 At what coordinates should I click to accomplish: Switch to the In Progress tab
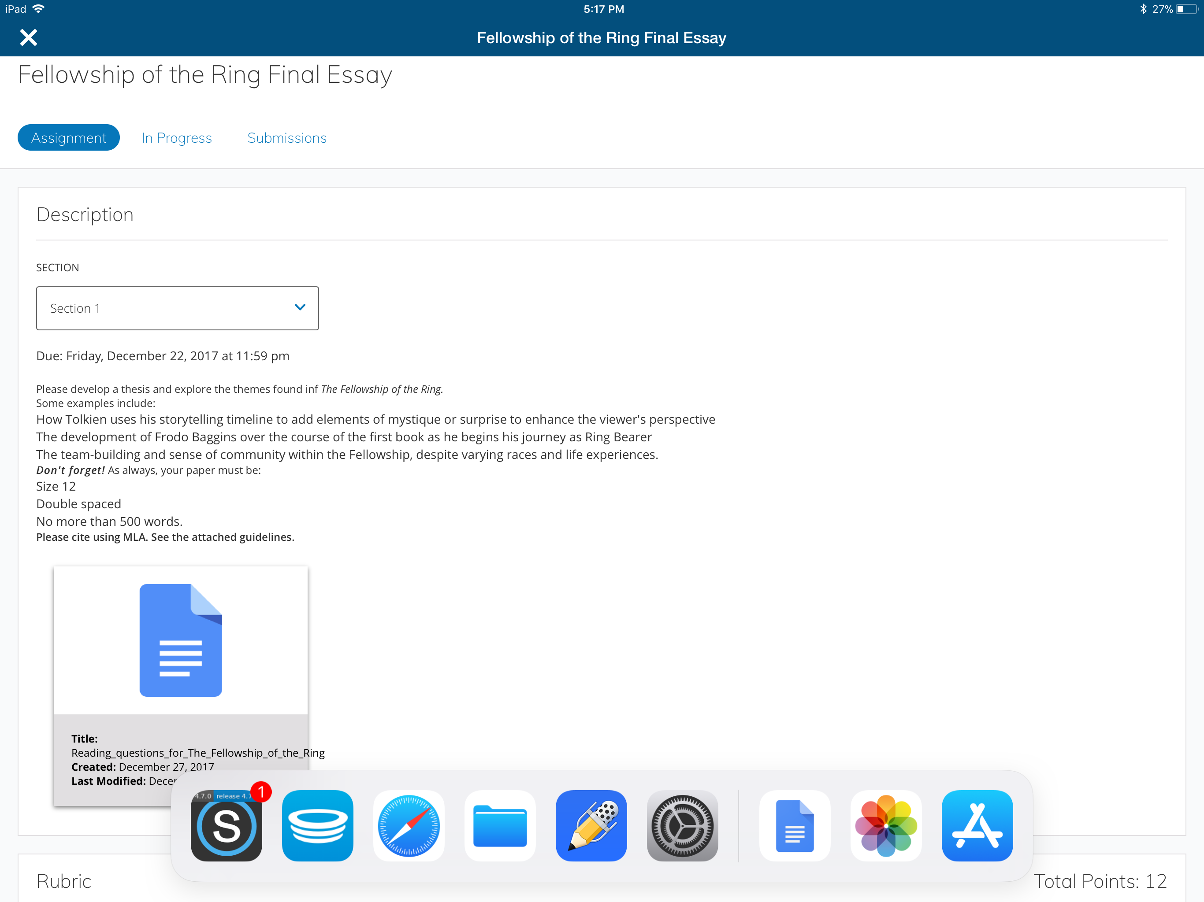click(x=176, y=138)
